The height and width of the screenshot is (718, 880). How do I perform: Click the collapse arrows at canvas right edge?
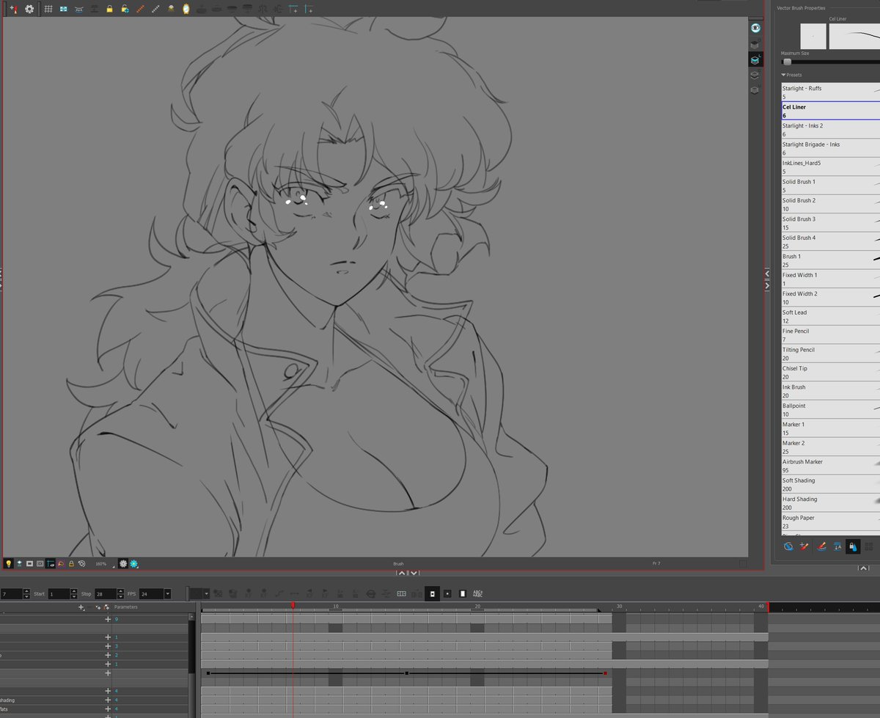(767, 279)
